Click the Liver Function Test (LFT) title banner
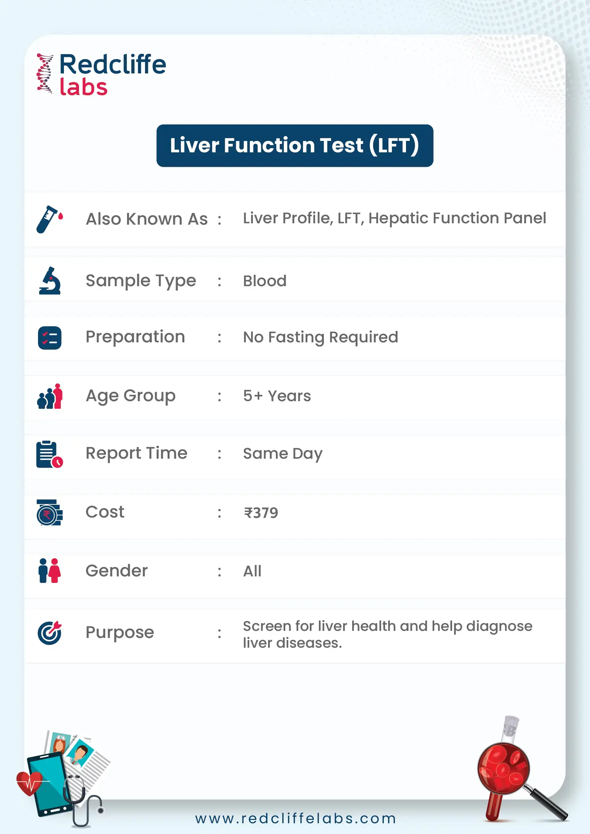590x834 pixels. [x=295, y=146]
